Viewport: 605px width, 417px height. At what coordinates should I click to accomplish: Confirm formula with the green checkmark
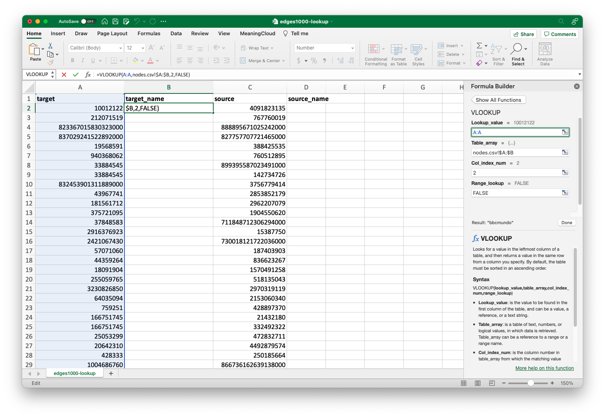click(x=76, y=74)
